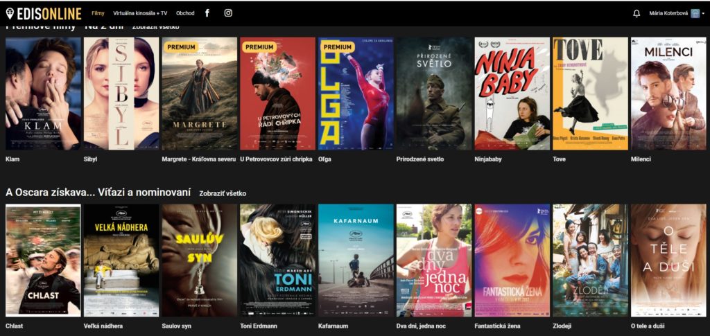710x336 pixels.
Task: Open the Velká nádhera poster
Action: (121, 260)
